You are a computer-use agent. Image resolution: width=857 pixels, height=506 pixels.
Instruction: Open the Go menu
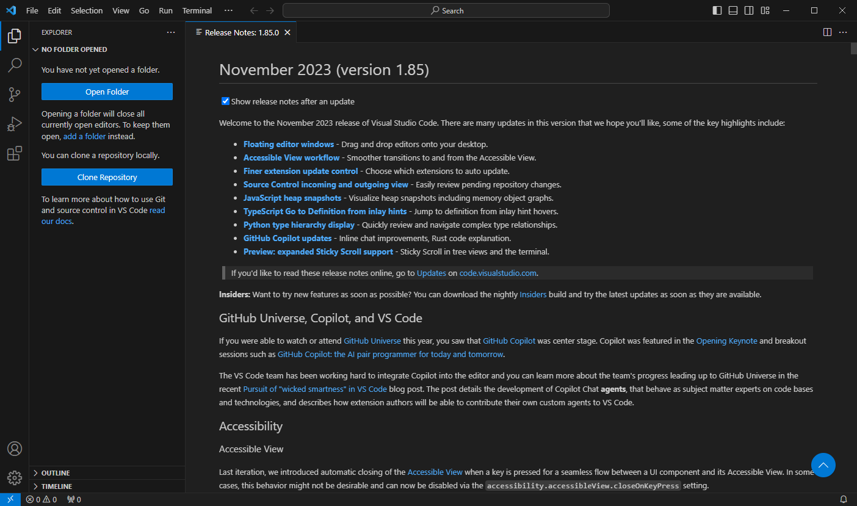tap(144, 10)
